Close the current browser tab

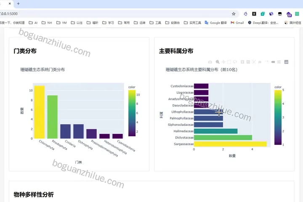pos(10,3)
